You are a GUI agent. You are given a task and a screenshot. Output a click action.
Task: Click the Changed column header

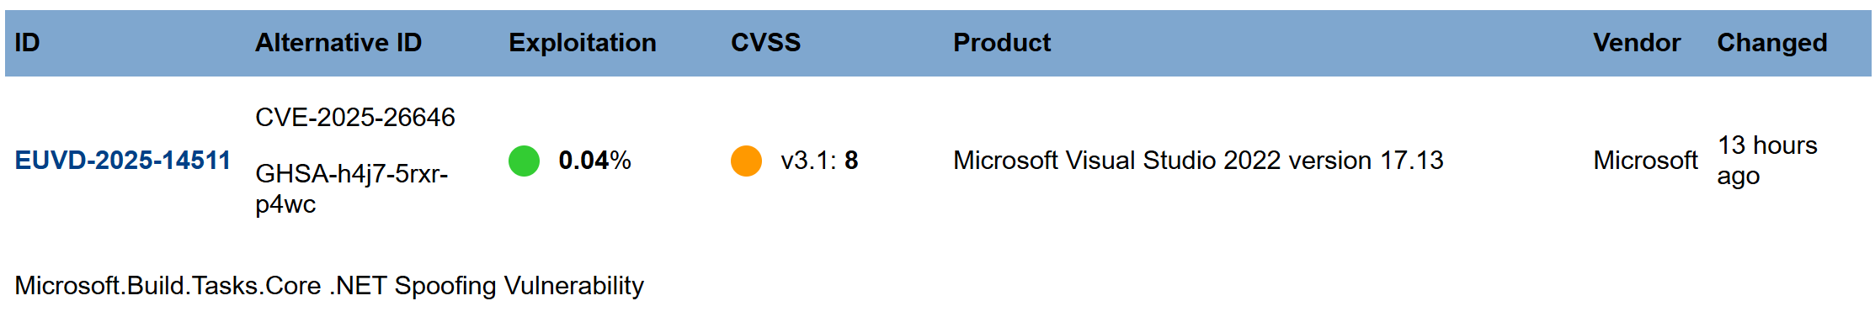click(1772, 43)
